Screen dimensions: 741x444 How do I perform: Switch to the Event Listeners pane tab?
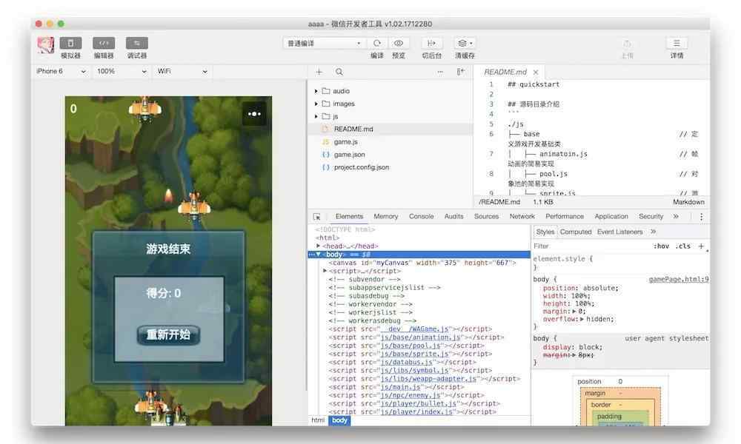[x=619, y=232]
